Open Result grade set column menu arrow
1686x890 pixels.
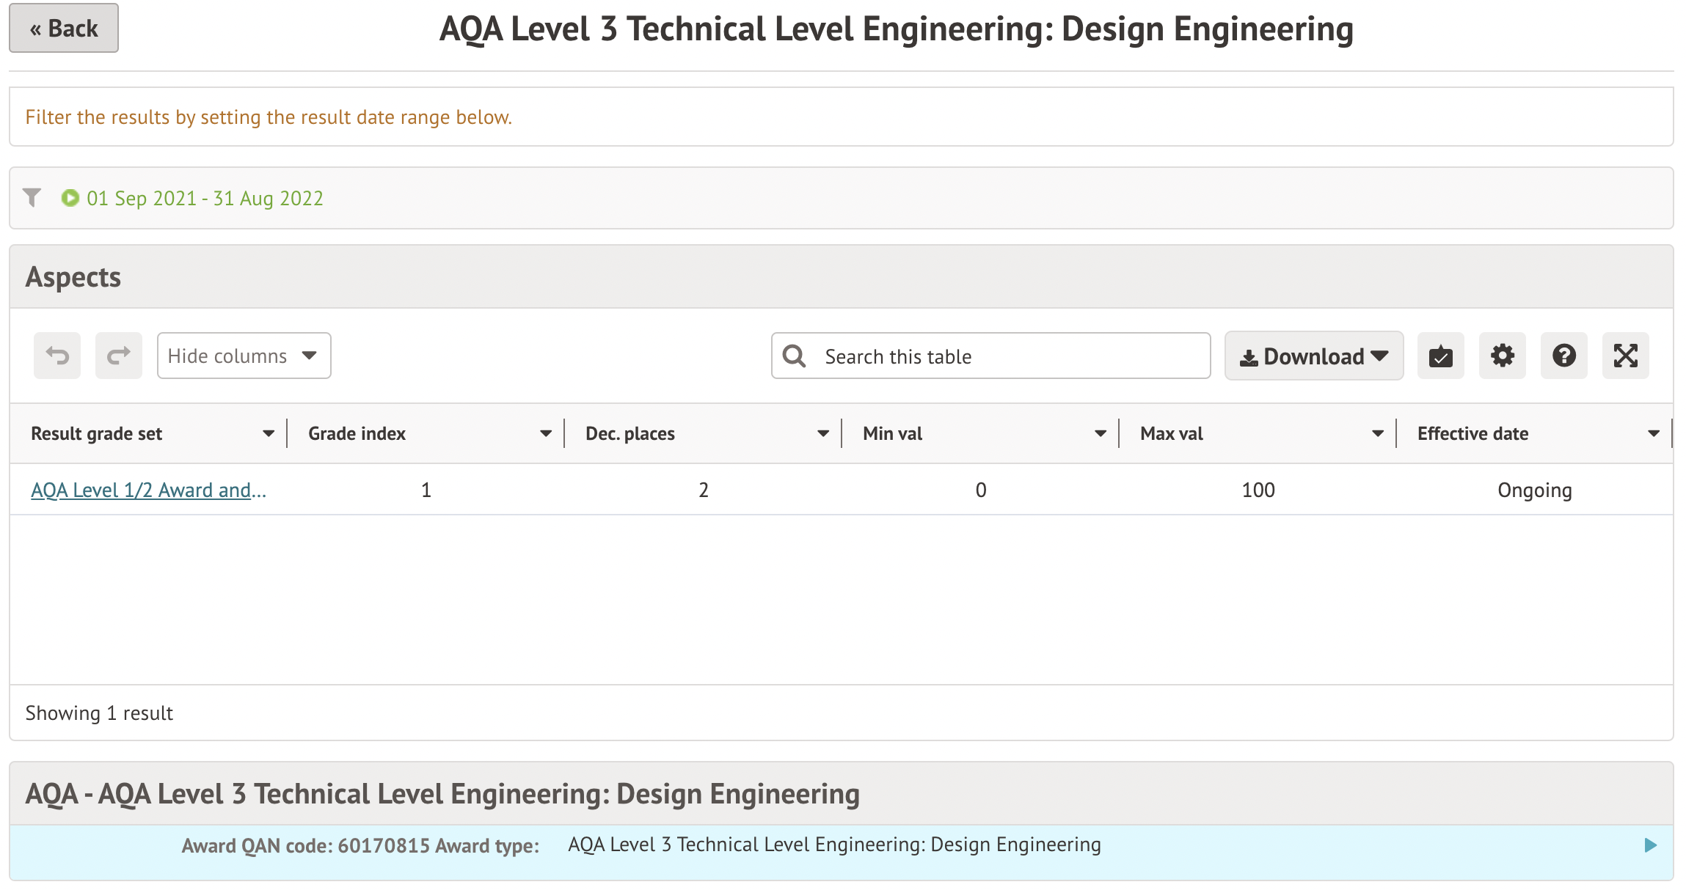tap(269, 434)
